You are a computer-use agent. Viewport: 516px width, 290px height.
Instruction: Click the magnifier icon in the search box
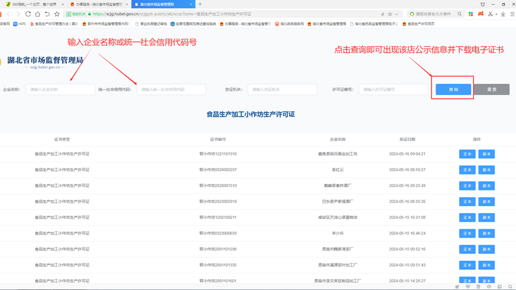coord(459,14)
